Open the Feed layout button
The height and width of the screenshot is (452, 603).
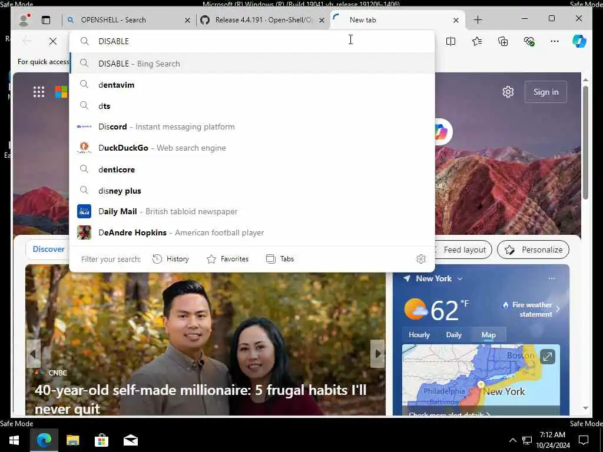tap(462, 250)
